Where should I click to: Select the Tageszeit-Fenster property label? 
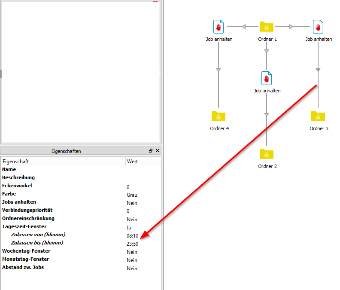(x=24, y=226)
